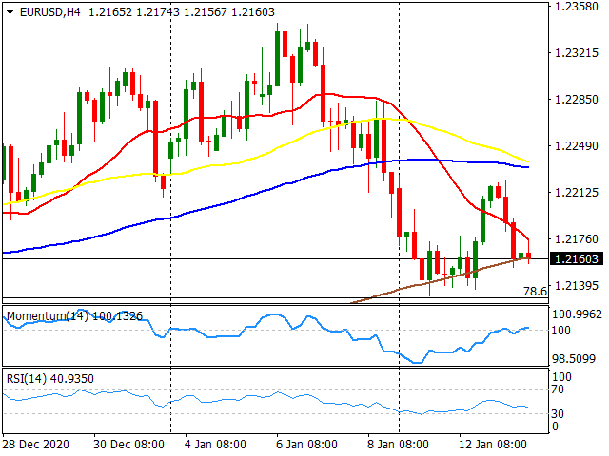Click the 1.22490 price scale label
This screenshot has width=609, height=456.
[577, 146]
